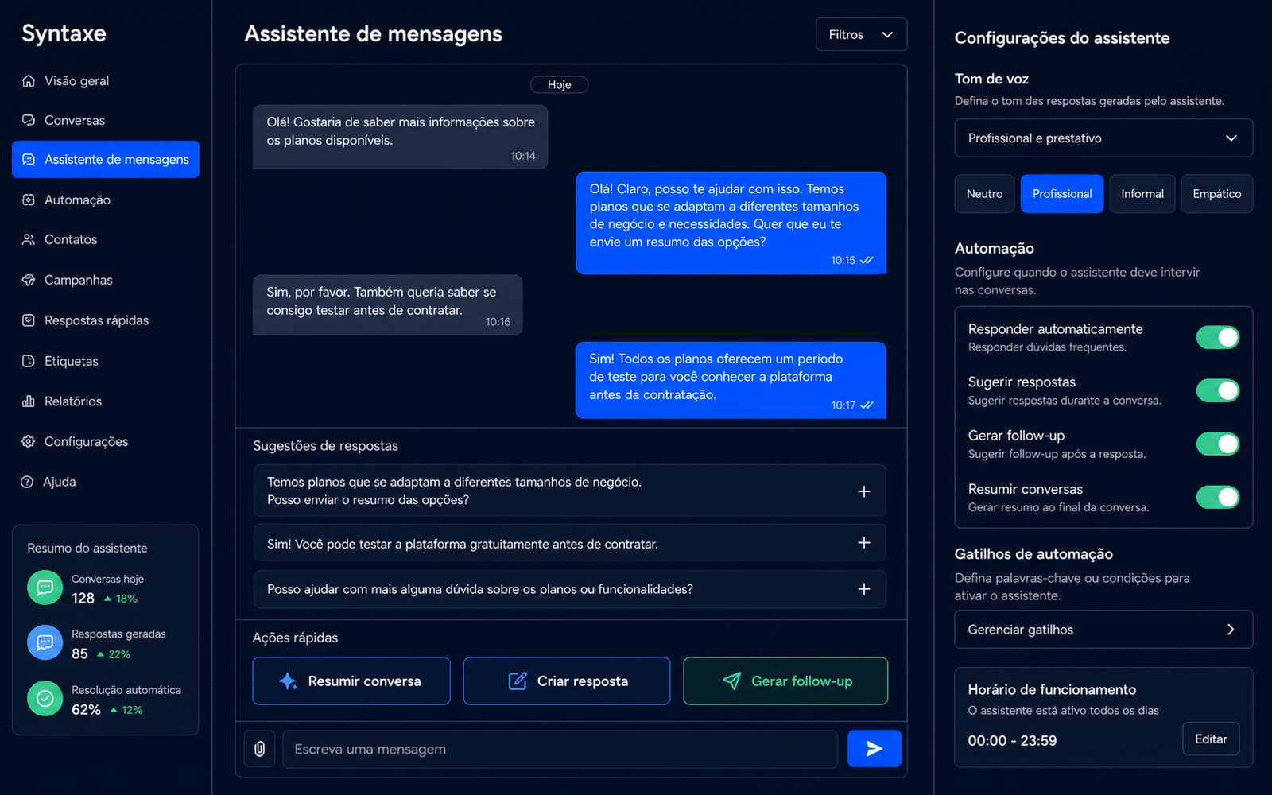Screen dimensions: 1272x795
Task: Click the Configurações gear icon
Action: point(29,441)
